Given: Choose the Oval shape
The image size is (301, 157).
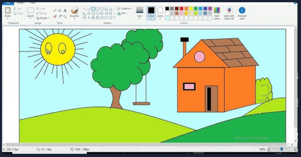Looking at the screenshot, I should pyautogui.click(x=93, y=9).
